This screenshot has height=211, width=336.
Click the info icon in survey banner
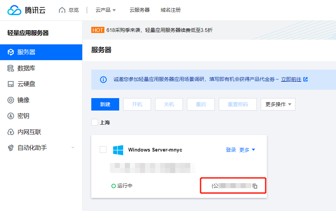(x=103, y=80)
